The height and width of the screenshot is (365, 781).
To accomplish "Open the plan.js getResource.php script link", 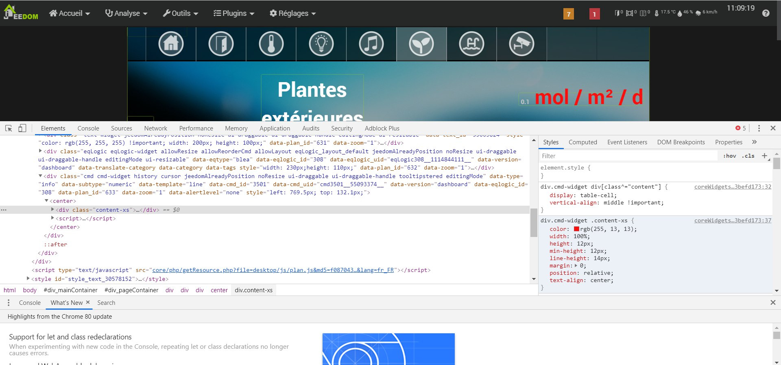I will click(273, 270).
